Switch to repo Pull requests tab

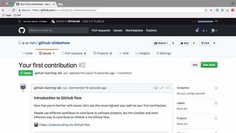point(74,53)
